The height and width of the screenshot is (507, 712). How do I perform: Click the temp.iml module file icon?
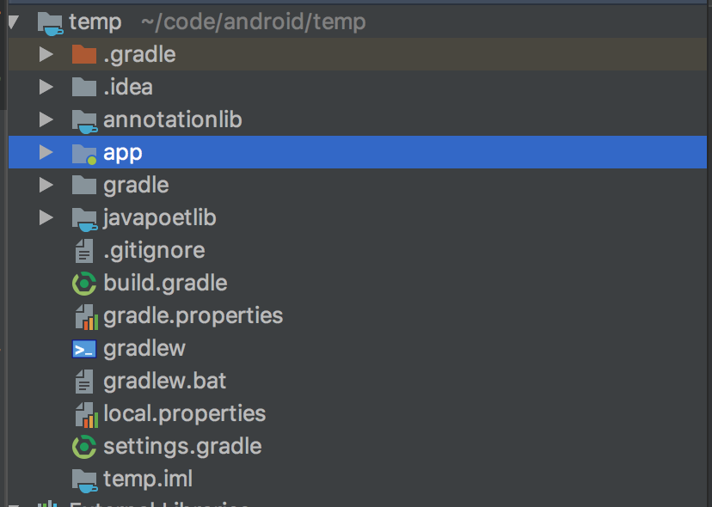pos(83,479)
